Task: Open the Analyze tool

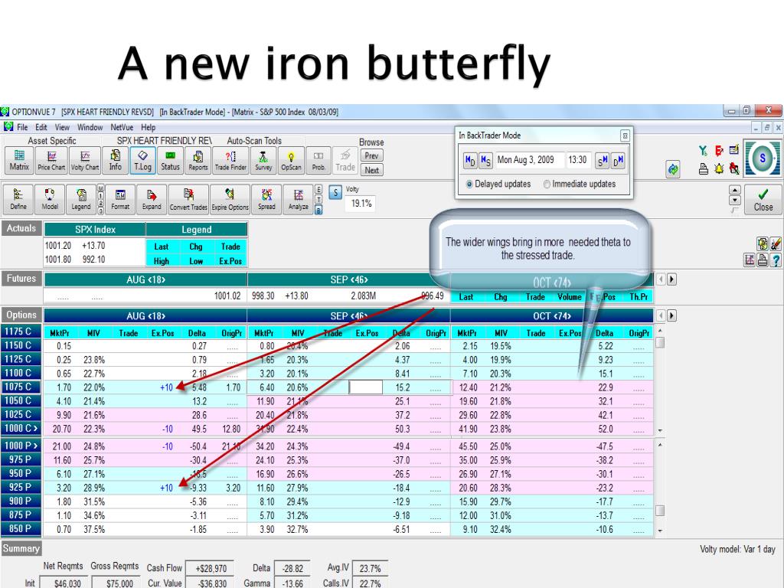Action: click(298, 200)
